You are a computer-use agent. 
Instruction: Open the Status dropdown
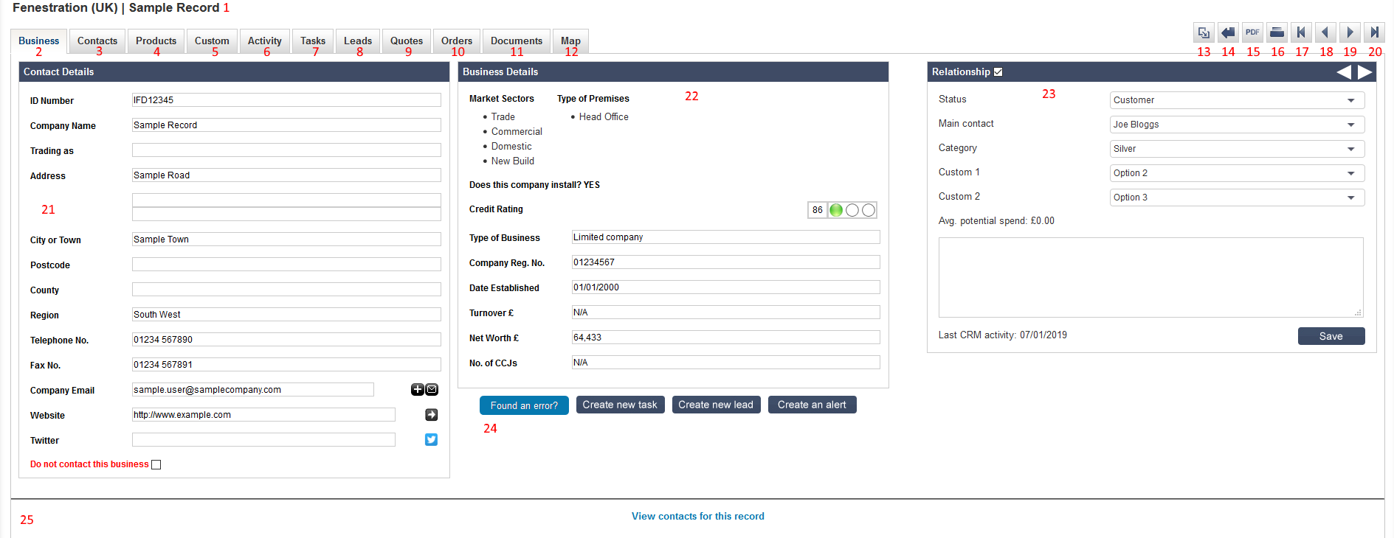(x=1237, y=100)
